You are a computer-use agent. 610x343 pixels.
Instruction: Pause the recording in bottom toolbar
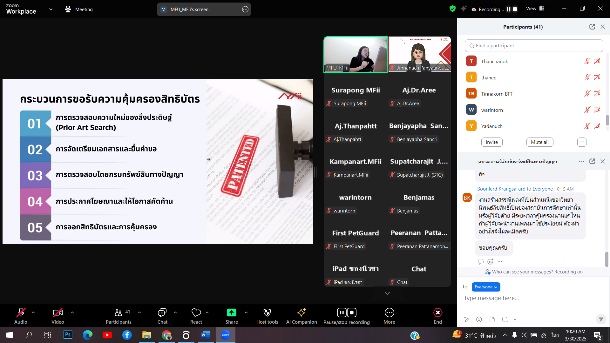(342, 313)
